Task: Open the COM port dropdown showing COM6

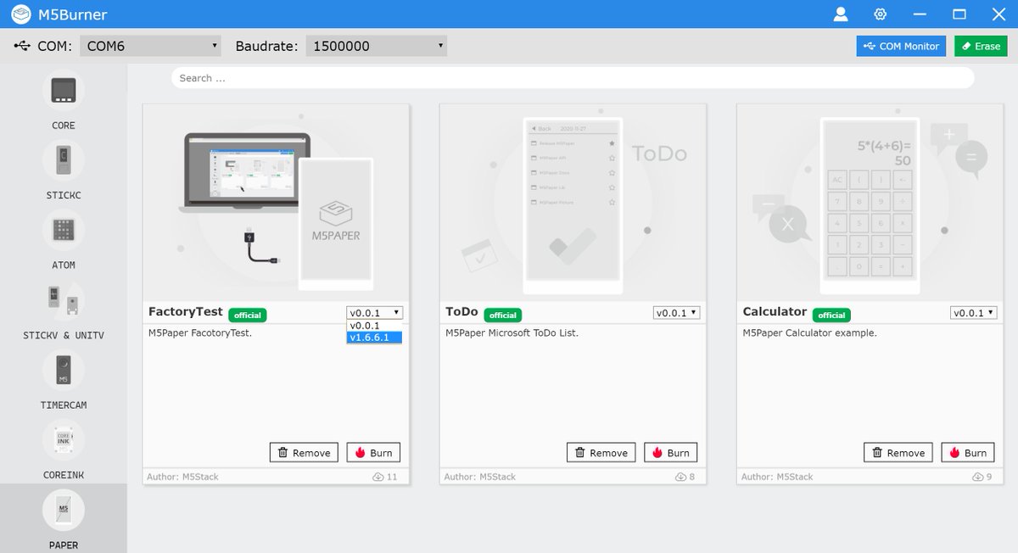Action: [151, 46]
